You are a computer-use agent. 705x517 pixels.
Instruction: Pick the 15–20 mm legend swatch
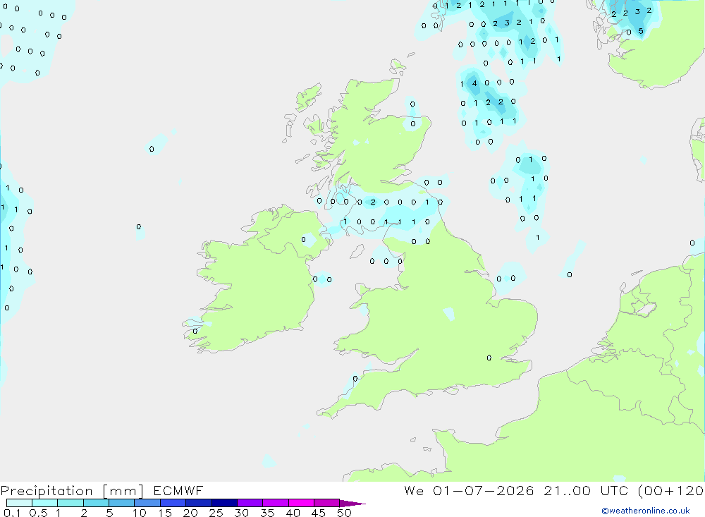pyautogui.click(x=173, y=503)
